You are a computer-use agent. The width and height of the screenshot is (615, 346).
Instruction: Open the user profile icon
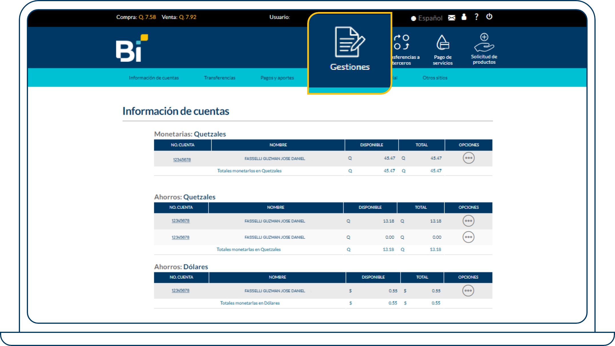click(464, 17)
